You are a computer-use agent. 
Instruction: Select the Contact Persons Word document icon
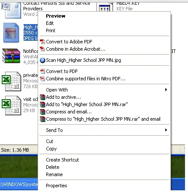(x=11, y=10)
